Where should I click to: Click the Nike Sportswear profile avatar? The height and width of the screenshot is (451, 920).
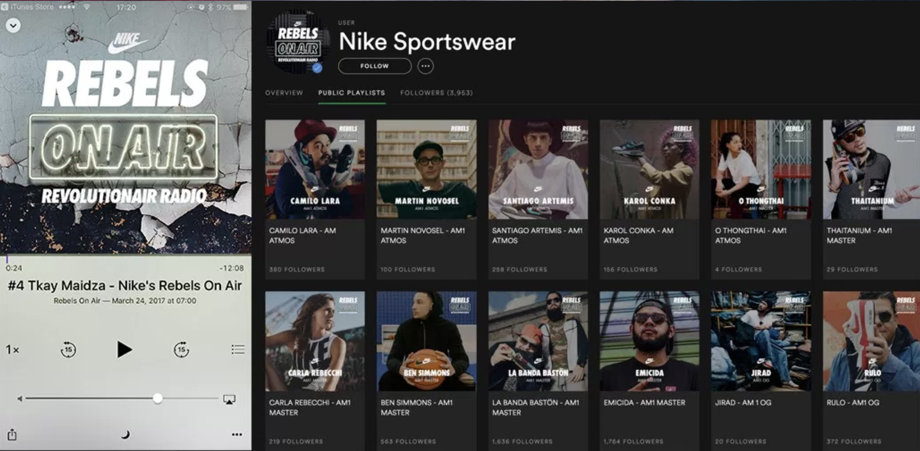point(297,42)
